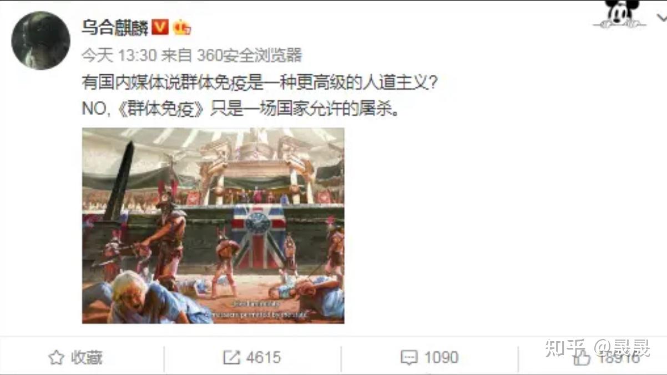667x375 pixels.
Task: Click the Mickey Mouse card decoration
Action: [620, 14]
